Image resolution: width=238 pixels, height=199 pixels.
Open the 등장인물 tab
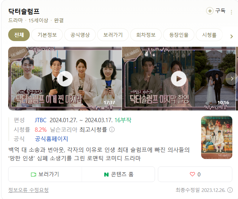179,35
